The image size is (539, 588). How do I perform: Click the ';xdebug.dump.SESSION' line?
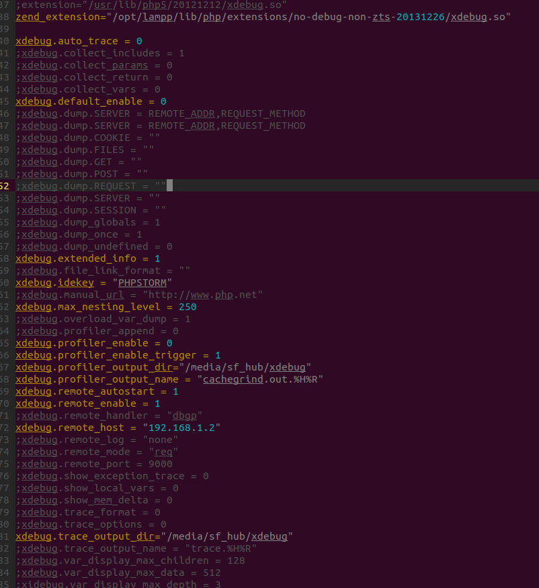(x=91, y=210)
